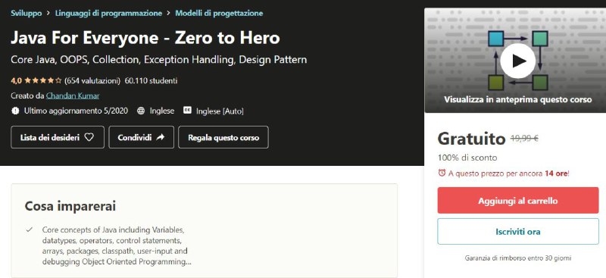The width and height of the screenshot is (606, 278).
Task: Open the 654 valutazioni ratings link
Action: click(x=92, y=81)
